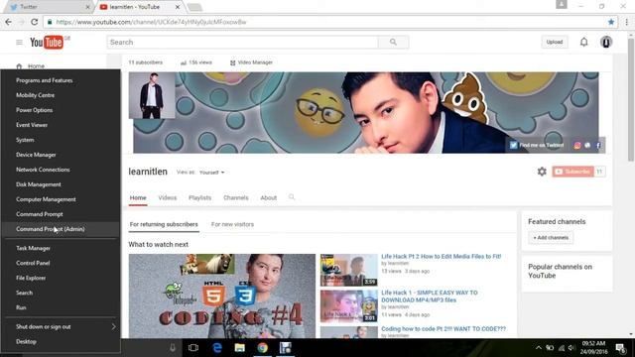Open the View as Yourself dropdown
Screen dimensions: 635x357
tap(211, 173)
